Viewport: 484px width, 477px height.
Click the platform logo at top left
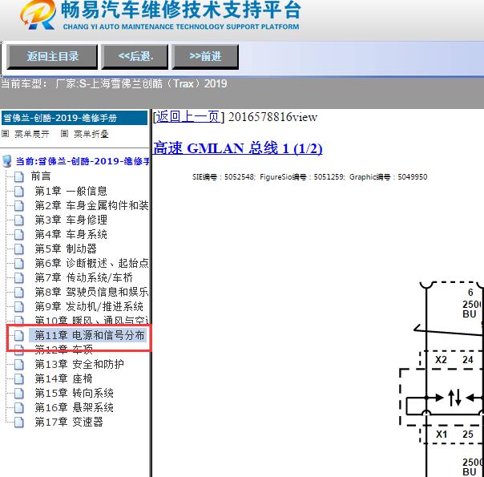tap(38, 15)
